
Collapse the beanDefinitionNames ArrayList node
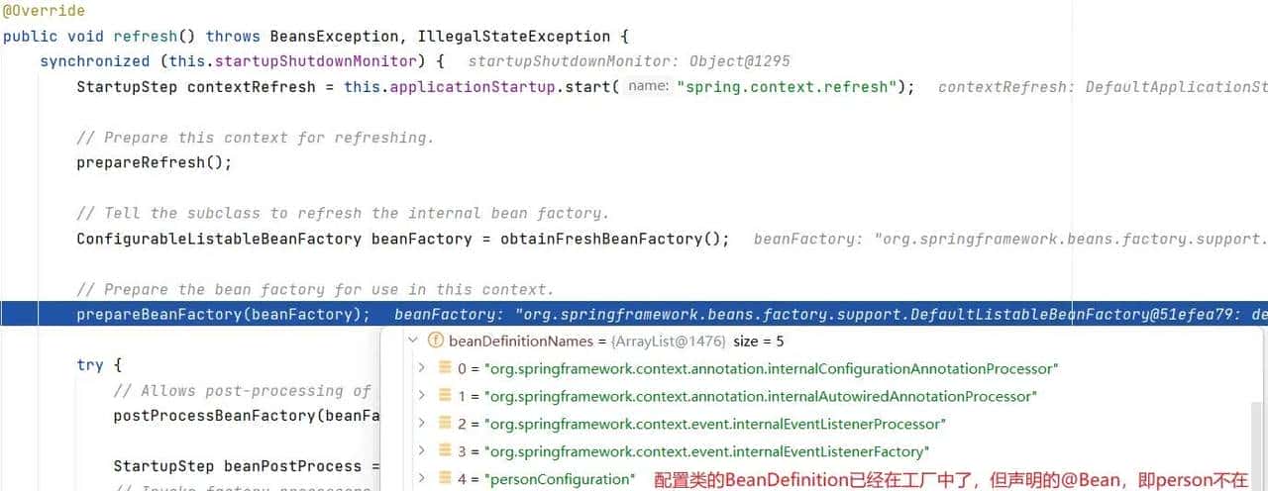(413, 342)
